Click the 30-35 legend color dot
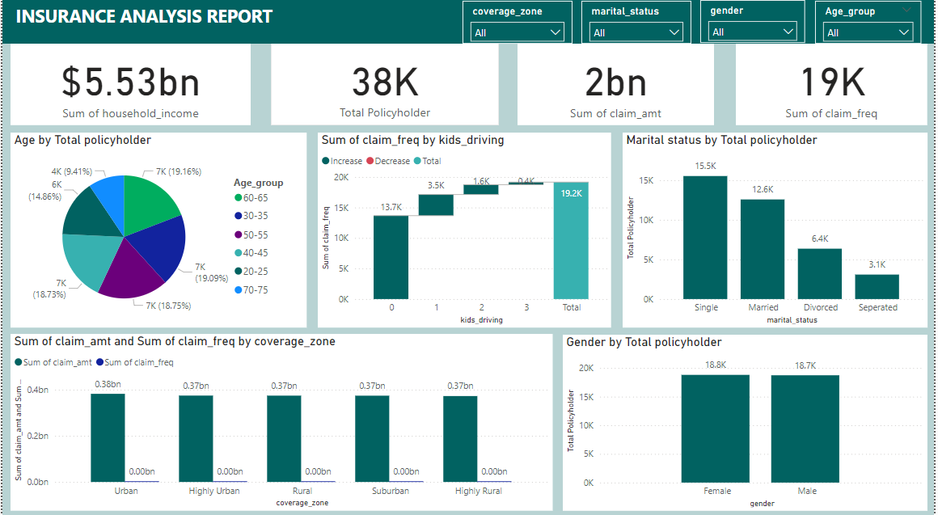The image size is (938, 515). click(238, 216)
